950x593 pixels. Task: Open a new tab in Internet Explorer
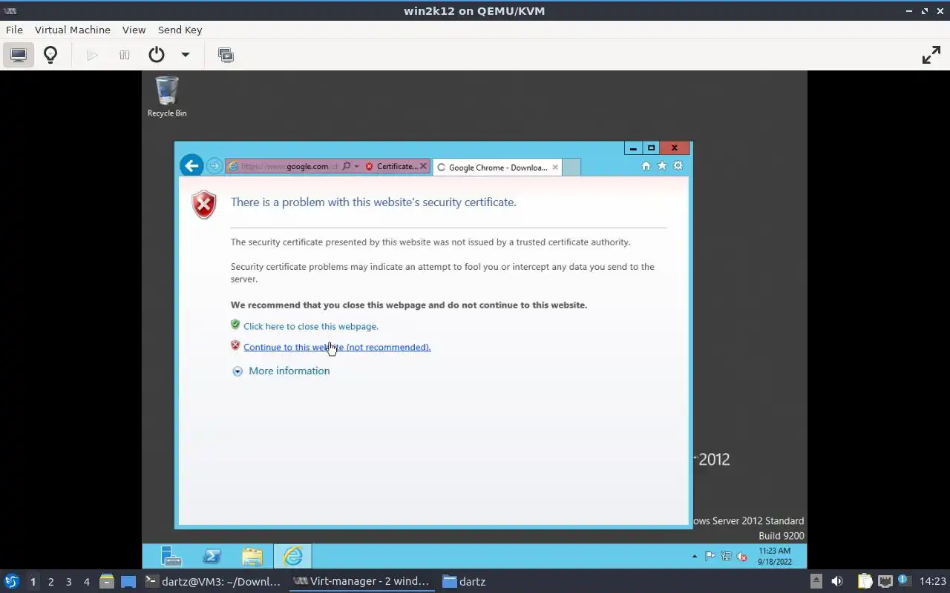(571, 168)
